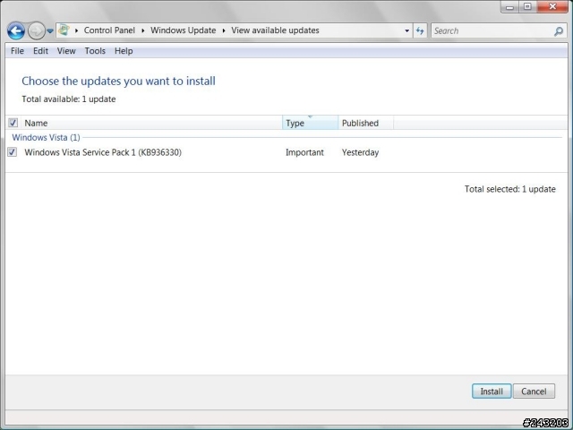Screen dimensions: 573x430
Task: Click the Control Panel address bar icon
Action: pos(64,30)
